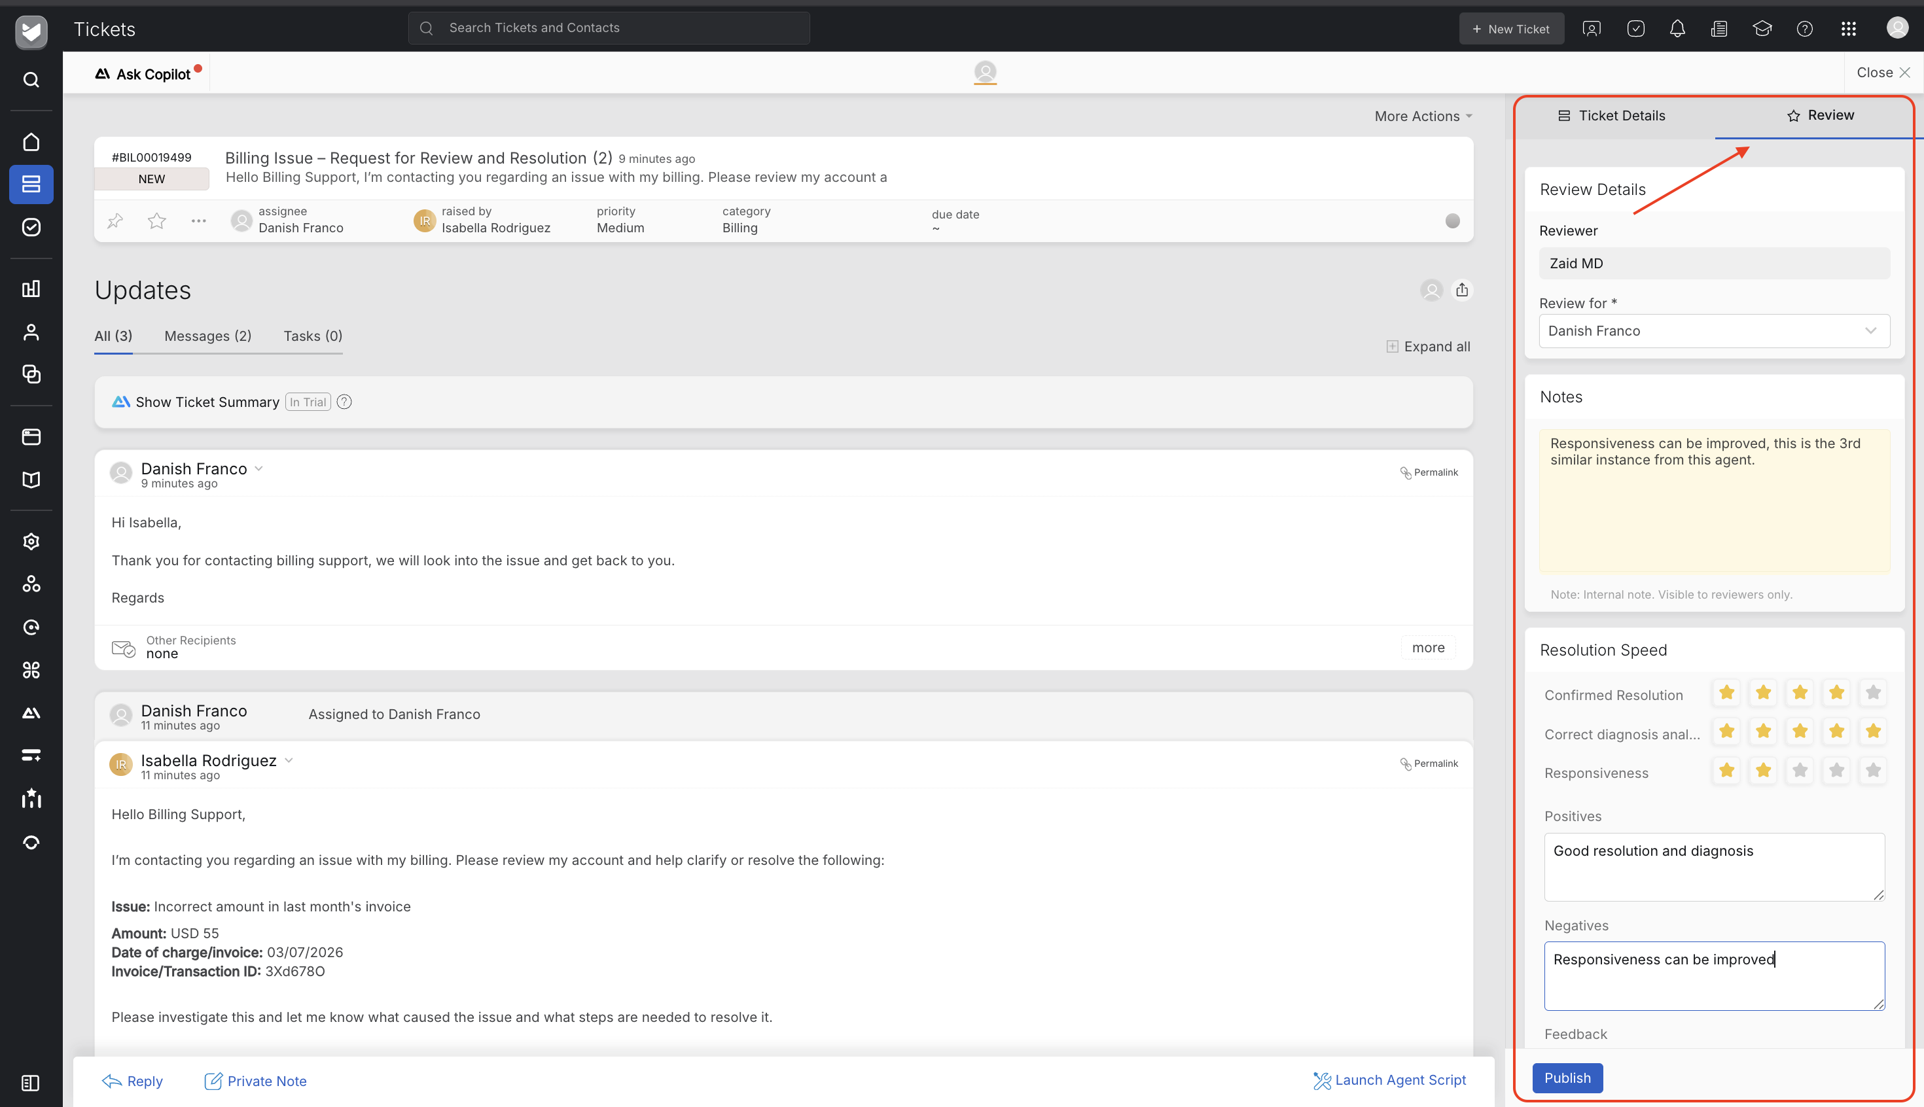Select the Review tab
Viewport: 1924px width, 1107px height.
[x=1820, y=116]
